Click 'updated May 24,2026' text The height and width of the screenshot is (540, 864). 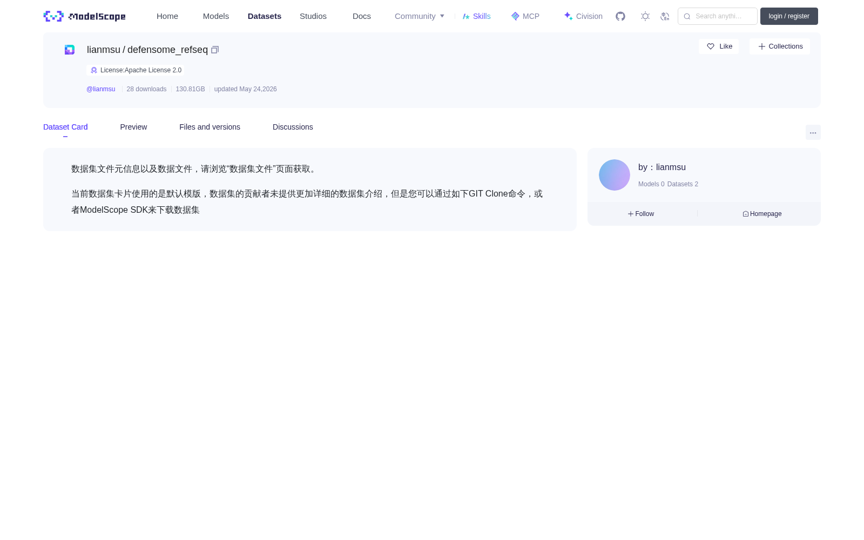(245, 89)
